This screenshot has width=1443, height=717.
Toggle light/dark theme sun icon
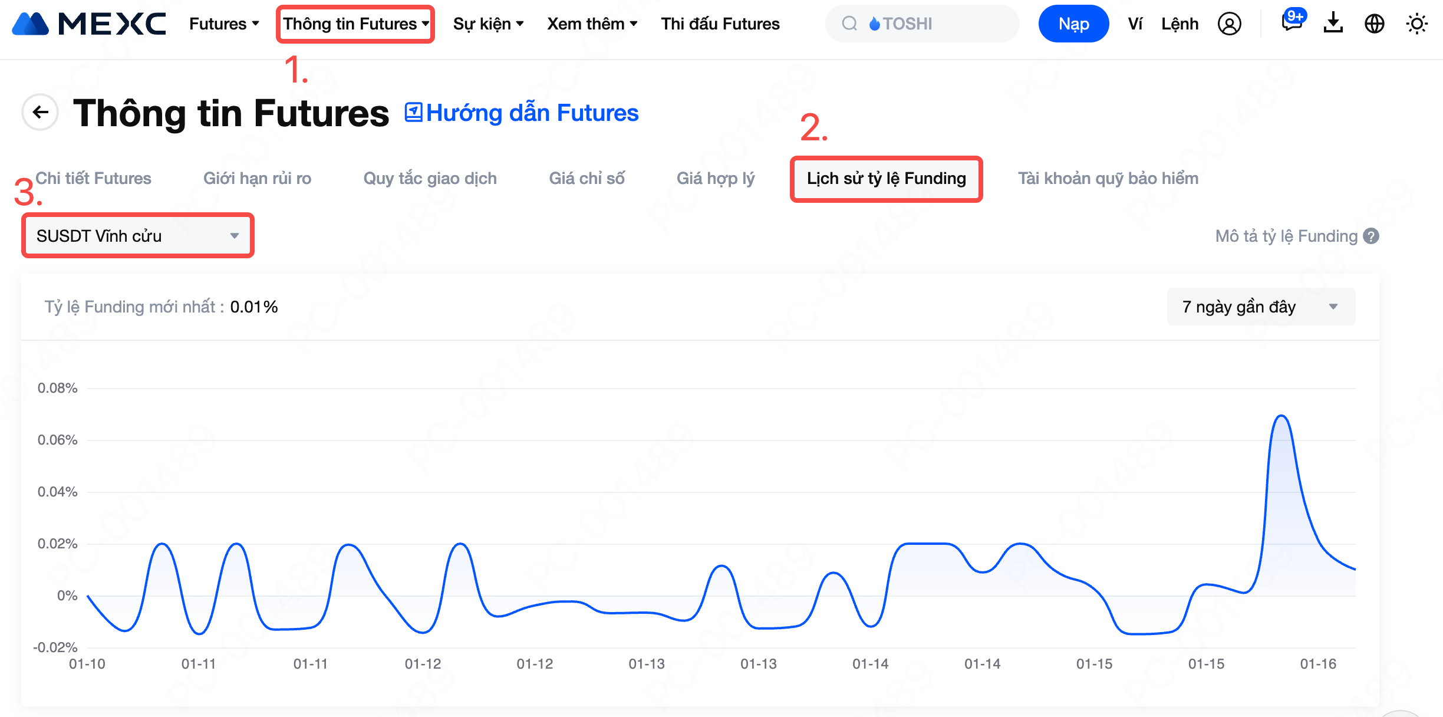click(x=1416, y=24)
